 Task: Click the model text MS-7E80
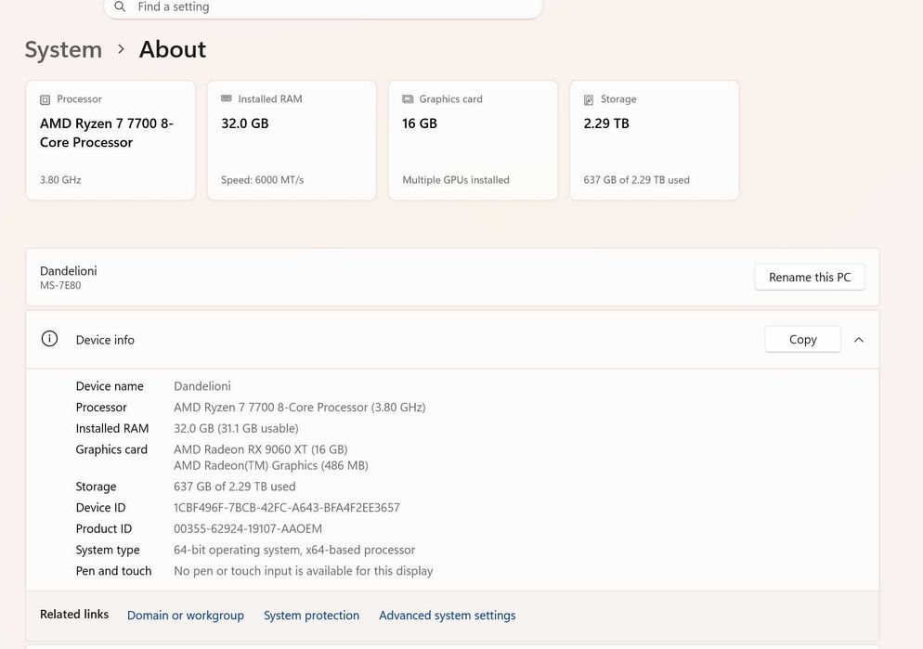(x=60, y=285)
